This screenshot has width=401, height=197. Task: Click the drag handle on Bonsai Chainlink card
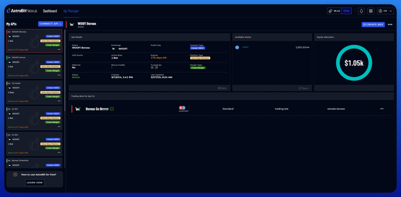9,160
